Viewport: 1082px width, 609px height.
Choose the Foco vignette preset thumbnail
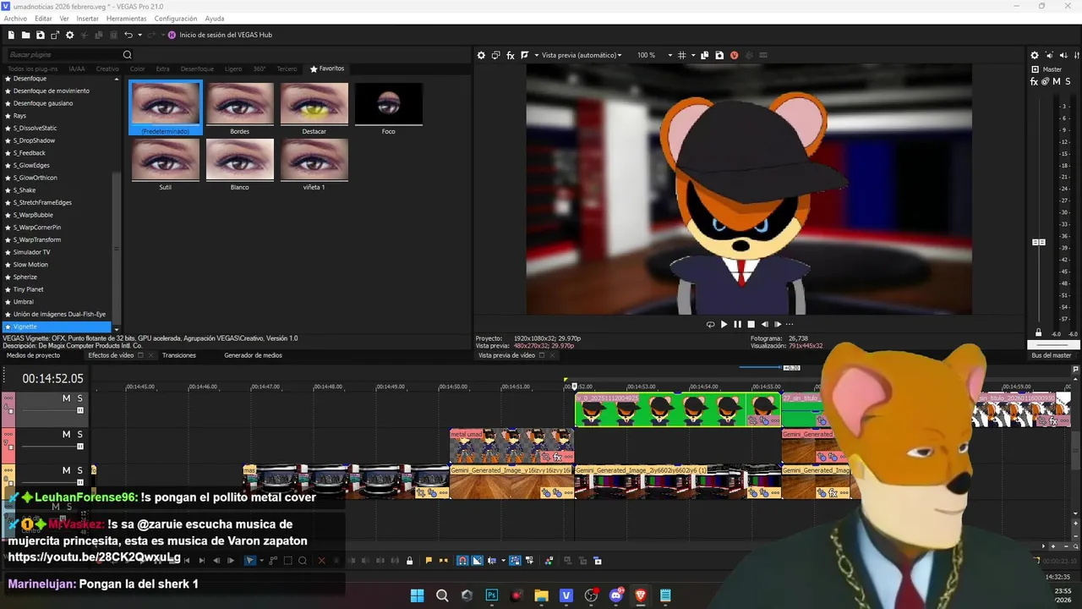(389, 104)
